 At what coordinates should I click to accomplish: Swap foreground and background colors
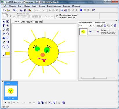3,55
